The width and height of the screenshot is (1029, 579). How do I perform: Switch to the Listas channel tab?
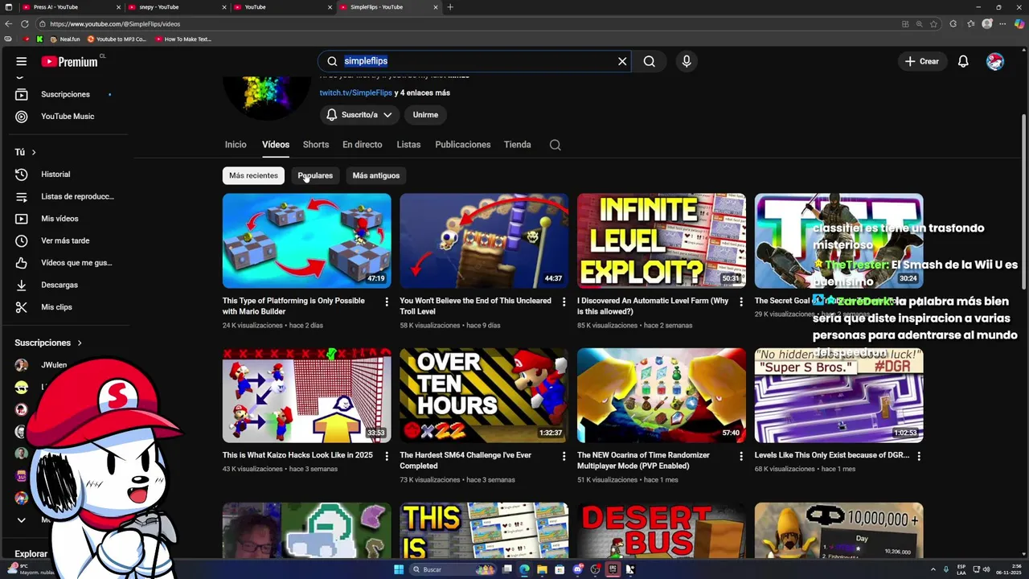tap(408, 145)
